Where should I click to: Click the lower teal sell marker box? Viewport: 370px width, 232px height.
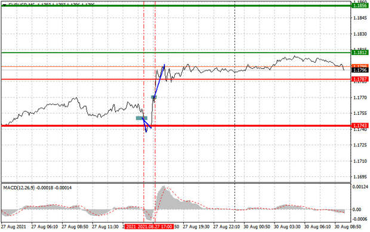point(141,118)
